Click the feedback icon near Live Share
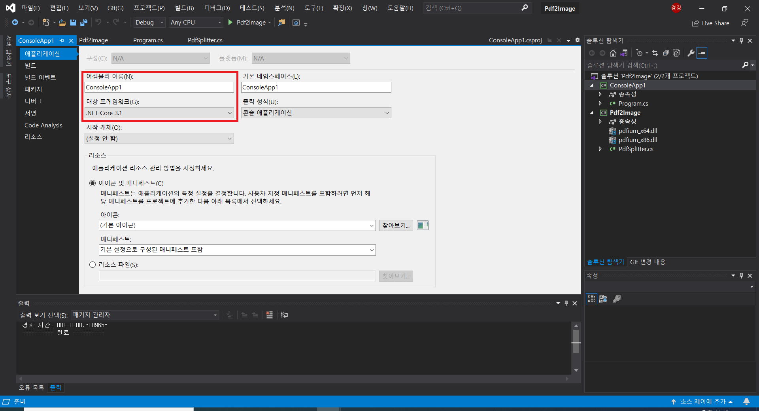Viewport: 759px width, 411px height. click(x=745, y=23)
